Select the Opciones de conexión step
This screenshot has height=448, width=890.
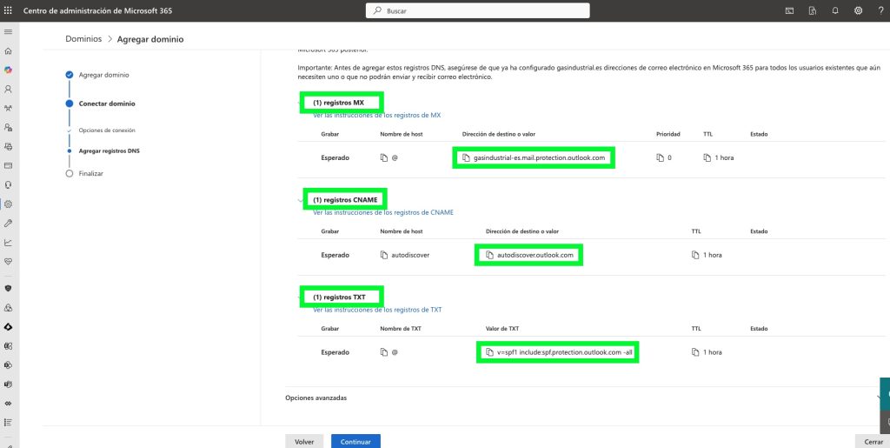(107, 130)
